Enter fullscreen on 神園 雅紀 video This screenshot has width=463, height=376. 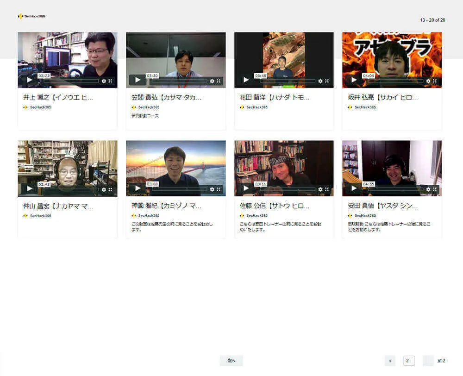(219, 189)
